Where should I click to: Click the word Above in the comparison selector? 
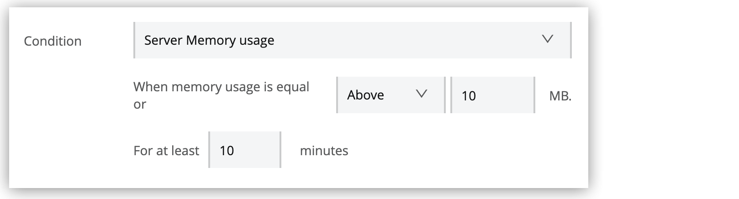[x=365, y=95]
